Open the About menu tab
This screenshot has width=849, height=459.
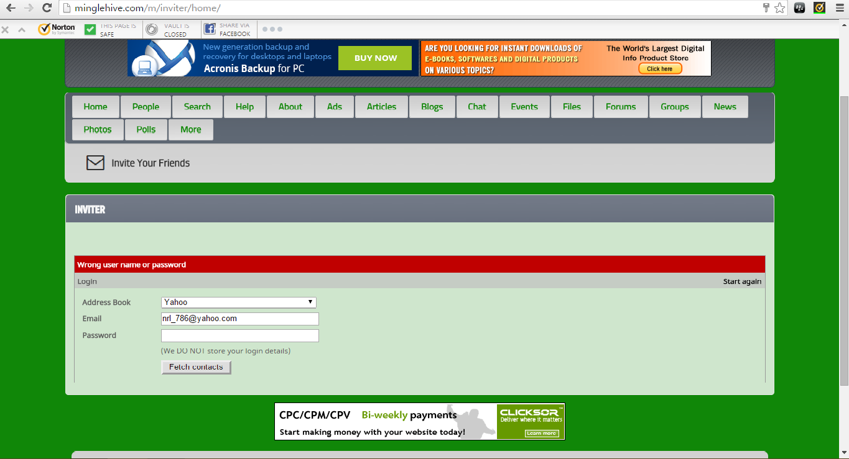click(x=290, y=107)
